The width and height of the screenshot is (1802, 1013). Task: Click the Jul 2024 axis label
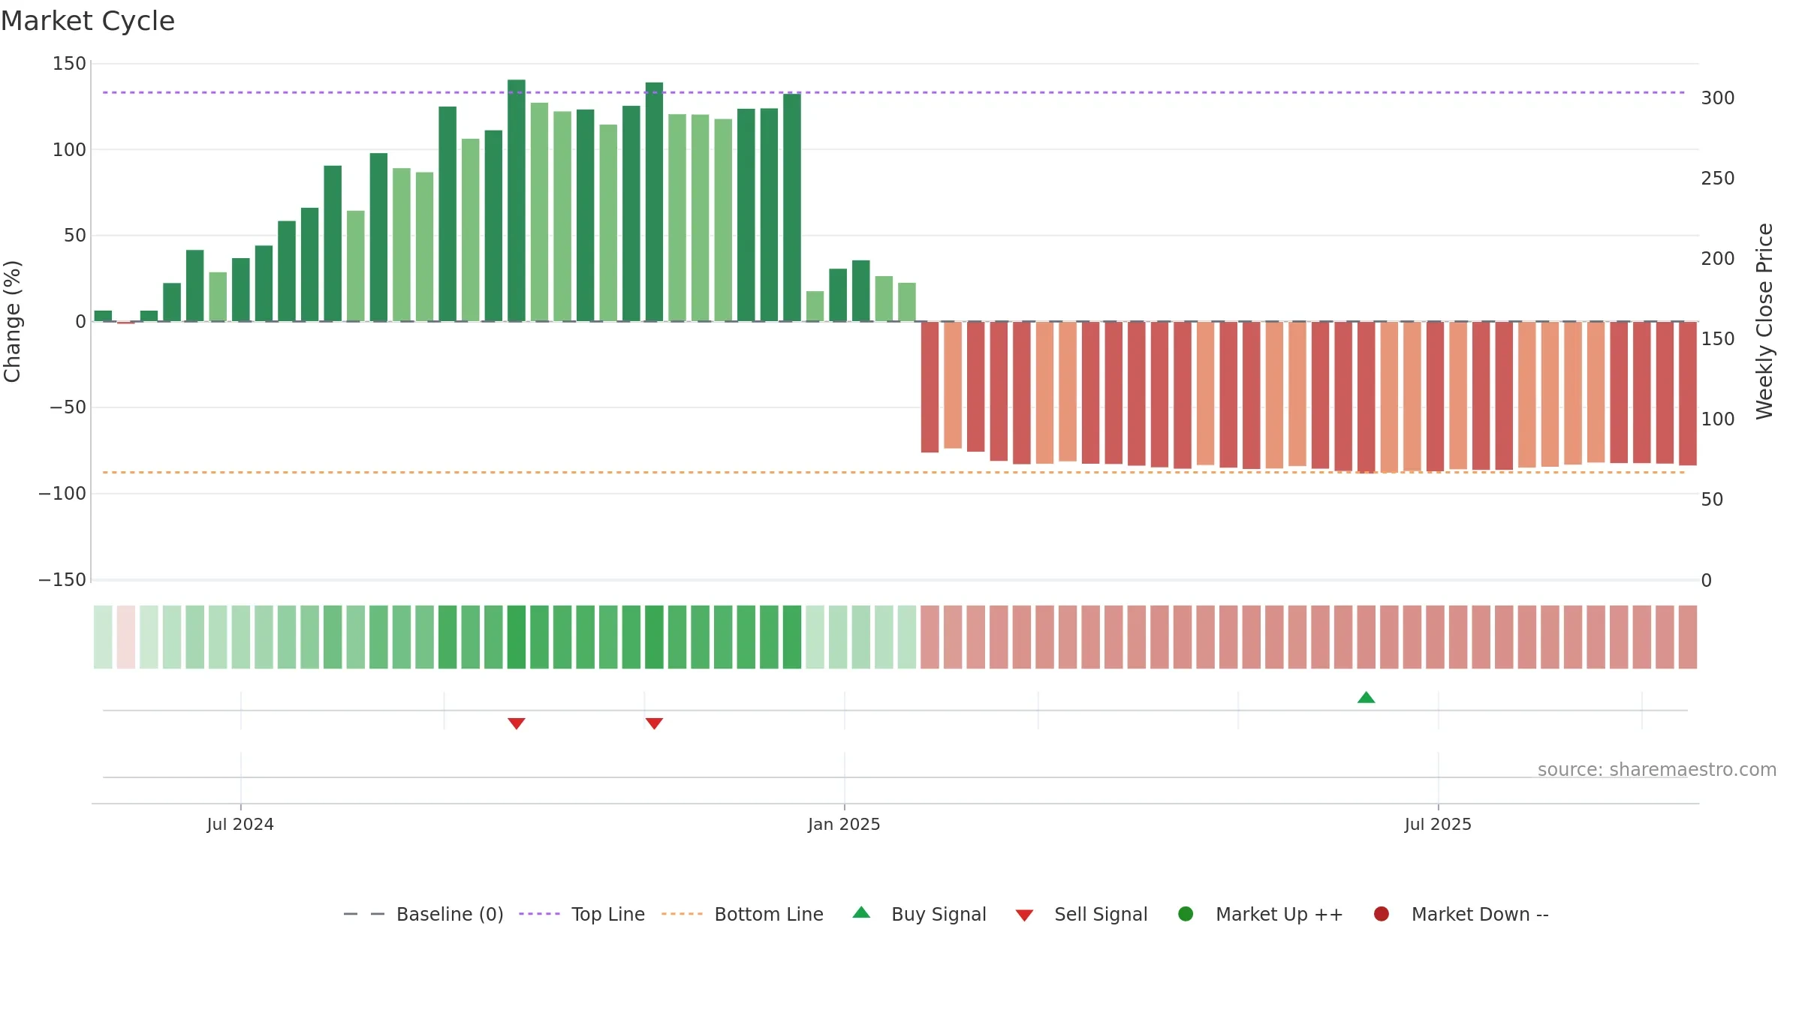240,825
